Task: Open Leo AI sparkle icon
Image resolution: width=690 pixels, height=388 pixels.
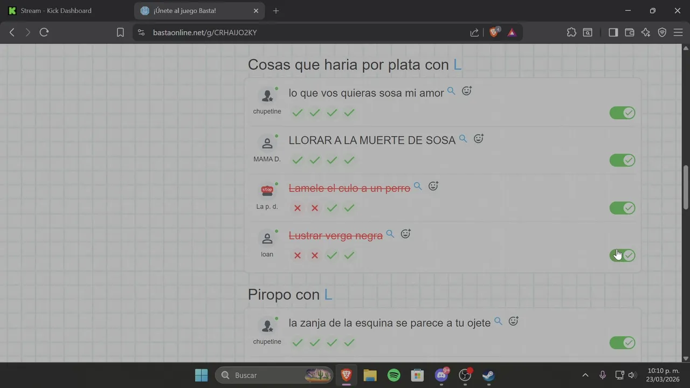Action: [646, 32]
